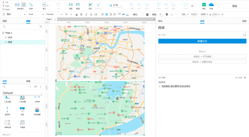Click the Align Middle toolbar icon
Screen dimensions: 249x137
pos(166,5)
